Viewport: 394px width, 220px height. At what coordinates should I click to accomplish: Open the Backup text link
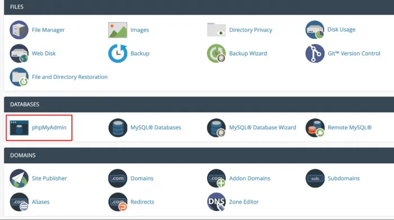coord(140,53)
